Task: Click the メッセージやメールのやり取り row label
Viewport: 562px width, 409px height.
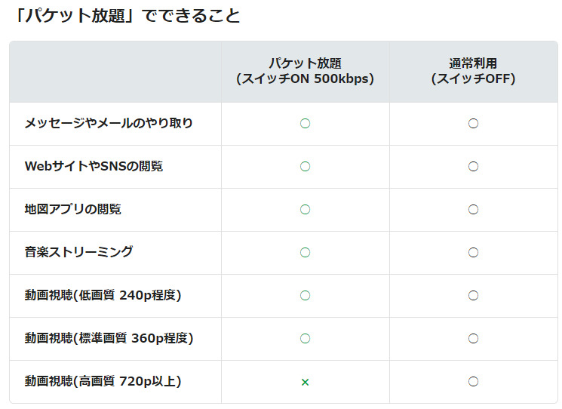Action: pyautogui.click(x=108, y=123)
